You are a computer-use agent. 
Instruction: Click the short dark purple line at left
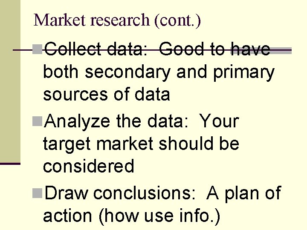click(x=10, y=163)
